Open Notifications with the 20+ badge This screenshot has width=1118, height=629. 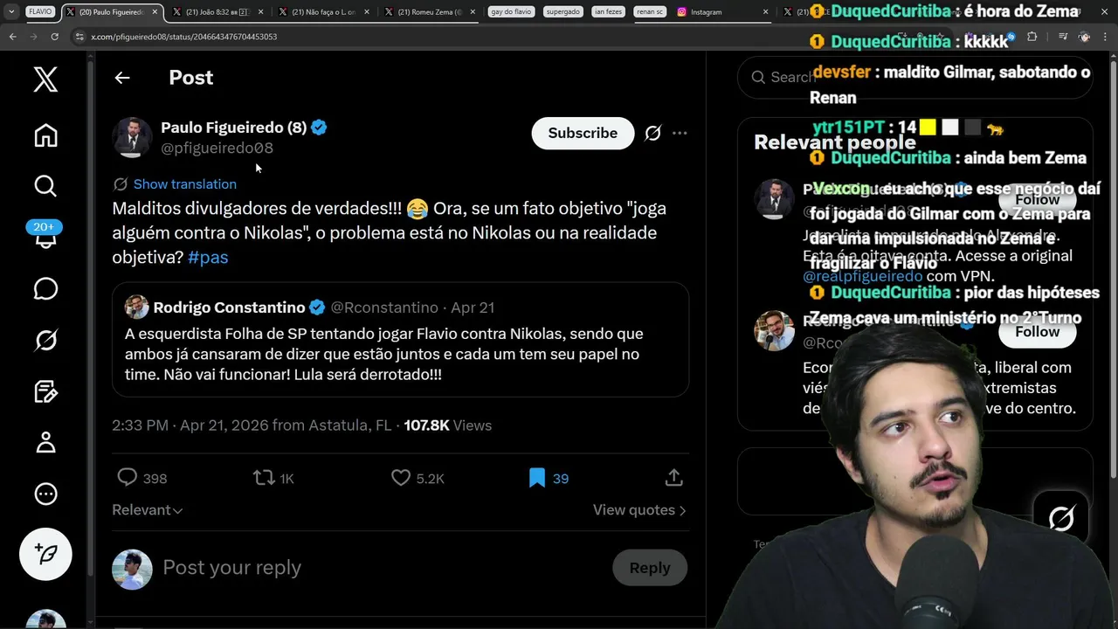click(45, 235)
